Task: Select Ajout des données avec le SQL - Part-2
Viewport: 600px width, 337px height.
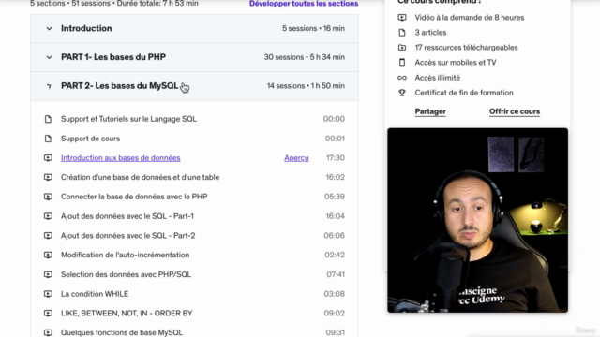Action: coord(128,235)
